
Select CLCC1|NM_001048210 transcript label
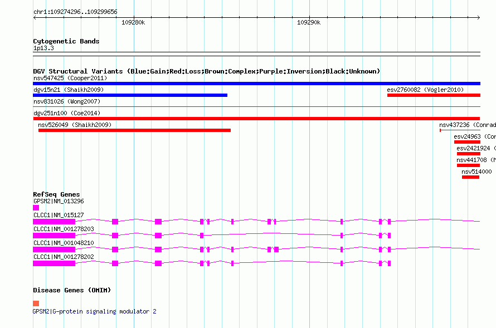tap(64, 243)
